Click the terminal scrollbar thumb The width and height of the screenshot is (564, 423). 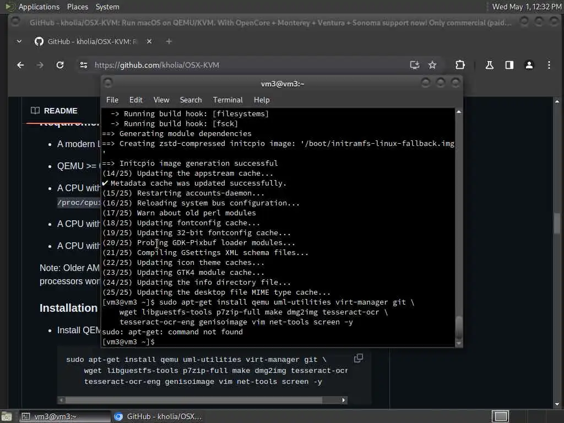[x=459, y=327]
